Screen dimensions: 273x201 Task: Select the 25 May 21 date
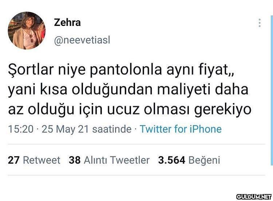coord(65,129)
